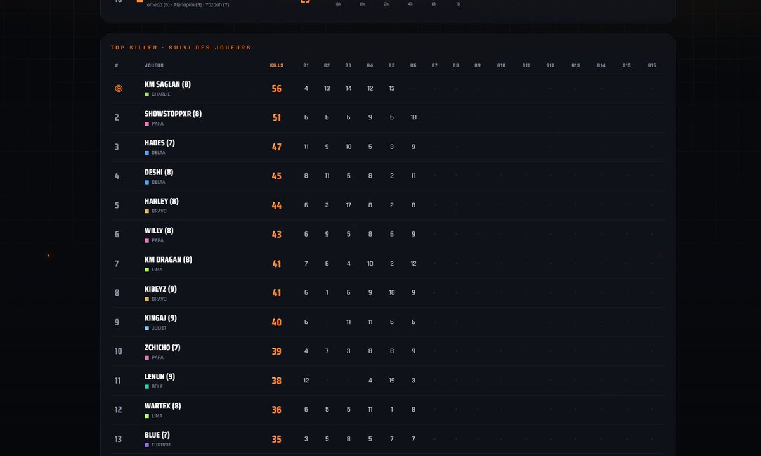Click the JULIET team label under KINGAJ
This screenshot has width=761, height=456.
click(x=159, y=328)
